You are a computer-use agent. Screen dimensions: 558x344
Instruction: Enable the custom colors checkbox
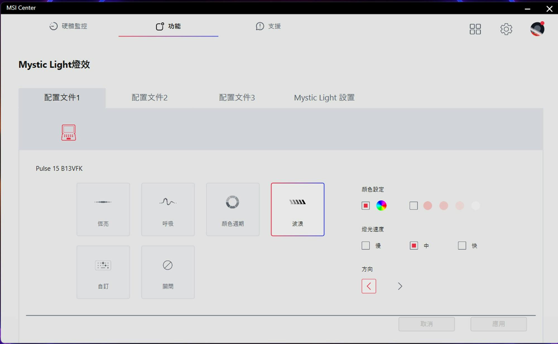(x=413, y=206)
